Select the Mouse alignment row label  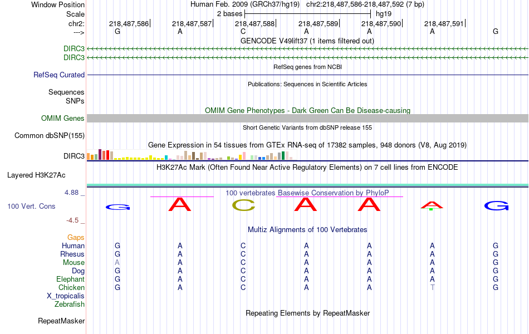tap(74, 263)
